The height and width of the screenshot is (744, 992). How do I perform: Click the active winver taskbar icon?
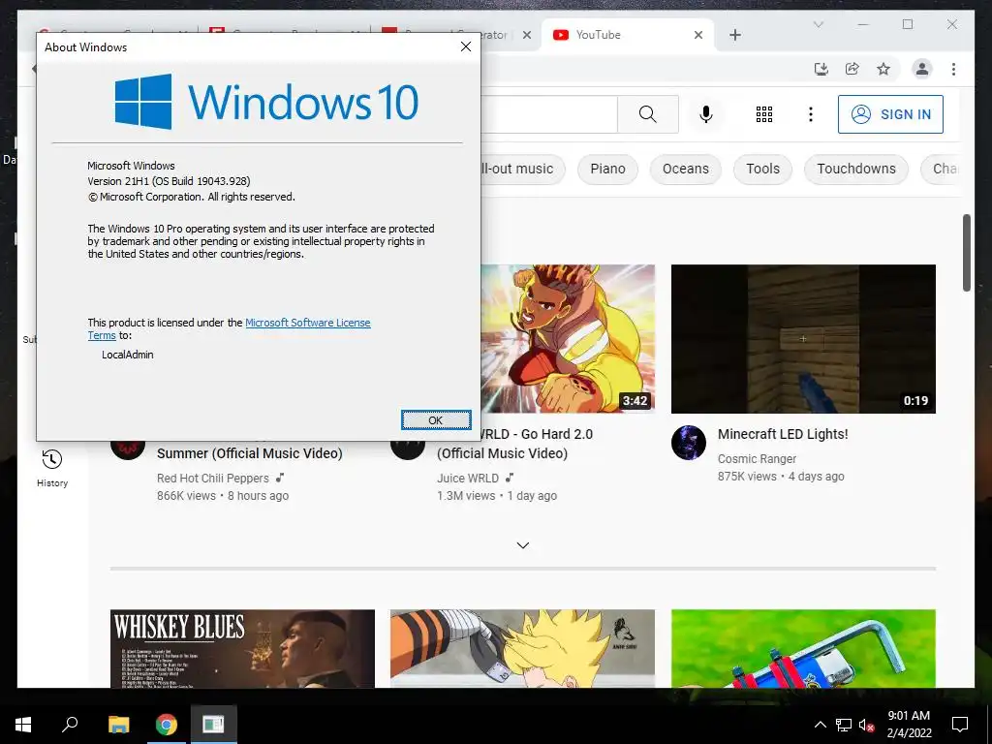click(x=213, y=725)
